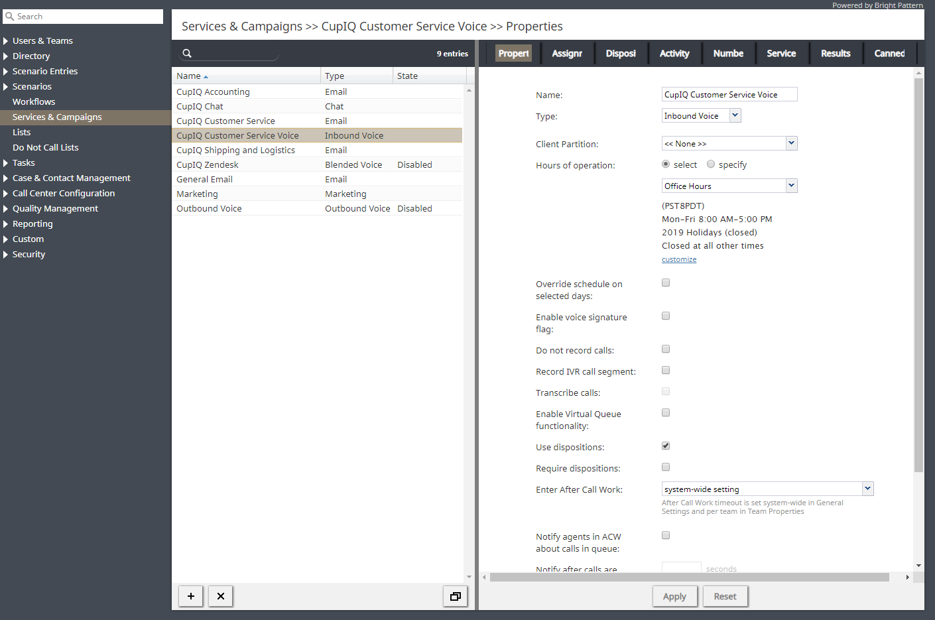Expand Scenarios section
Image resolution: width=935 pixels, height=620 pixels.
point(6,87)
